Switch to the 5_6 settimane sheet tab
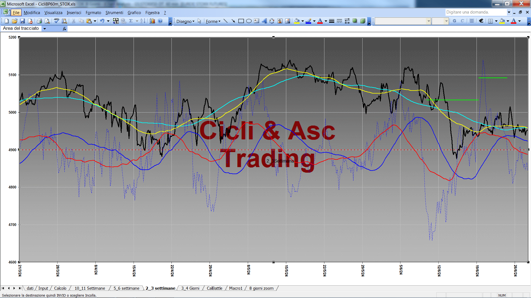Screen dimensions: 531x298 click(x=126, y=288)
